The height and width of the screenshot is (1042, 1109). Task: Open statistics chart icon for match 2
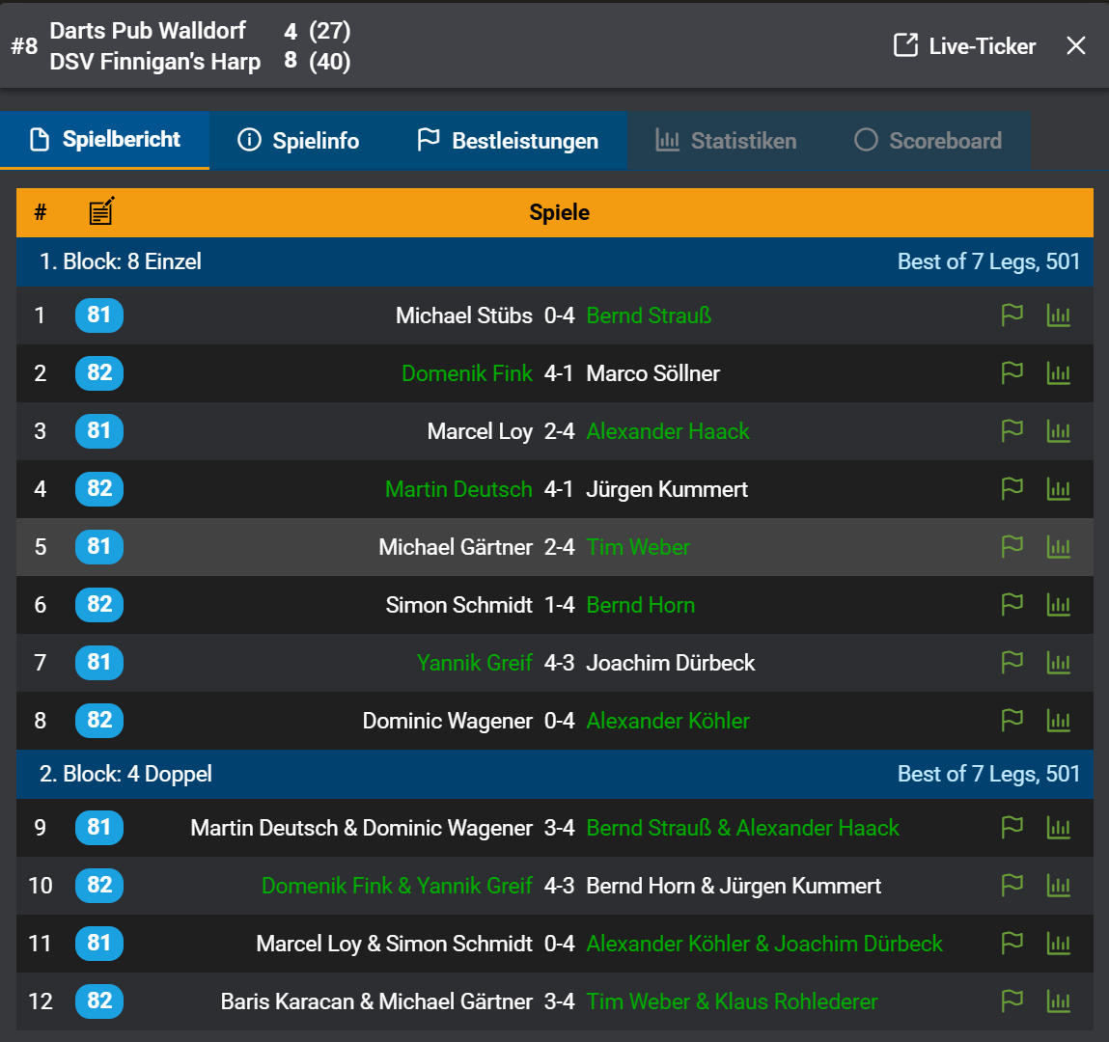[x=1059, y=373]
